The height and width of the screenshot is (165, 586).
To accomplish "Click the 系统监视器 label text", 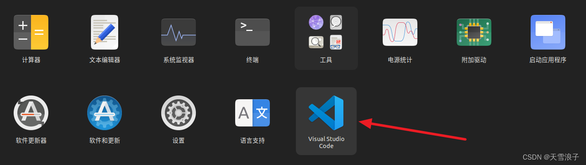I will click(179, 60).
